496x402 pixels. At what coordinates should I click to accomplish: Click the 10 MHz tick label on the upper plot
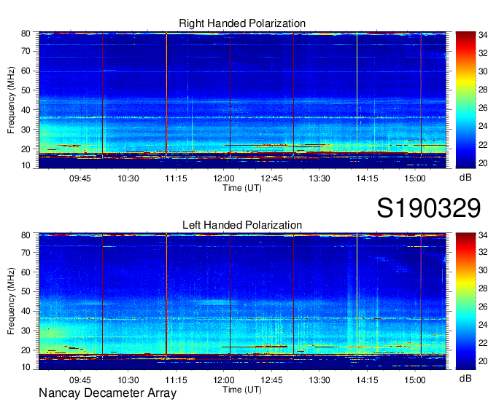(26, 165)
